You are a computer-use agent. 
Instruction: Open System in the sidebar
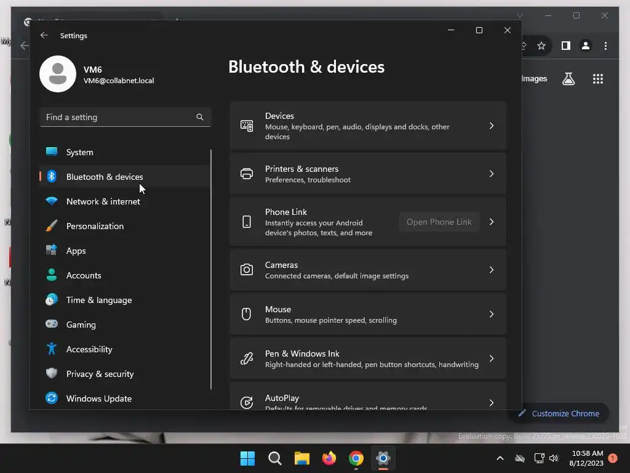[125, 152]
